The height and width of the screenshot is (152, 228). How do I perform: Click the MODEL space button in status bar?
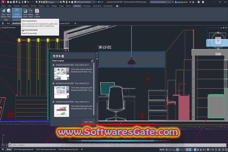tap(162, 149)
